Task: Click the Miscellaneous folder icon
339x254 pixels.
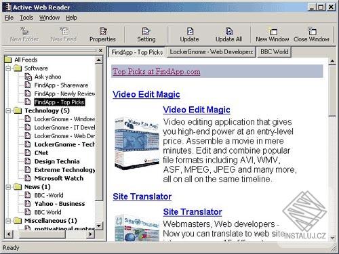Action: coord(18,221)
